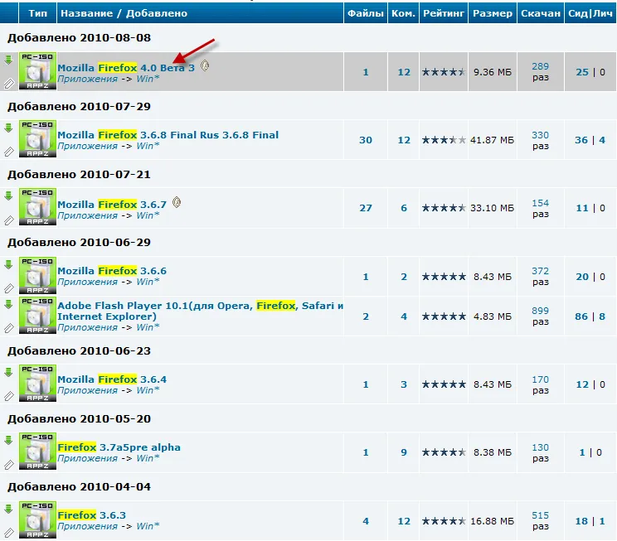Sort by the Рейтинг column header
The height and width of the screenshot is (541, 617).
pyautogui.click(x=444, y=13)
